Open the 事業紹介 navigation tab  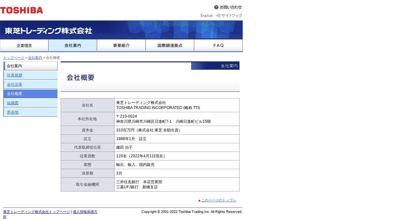click(121, 46)
